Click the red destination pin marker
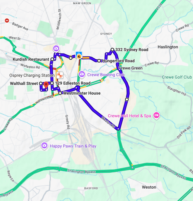 coord(46,85)
